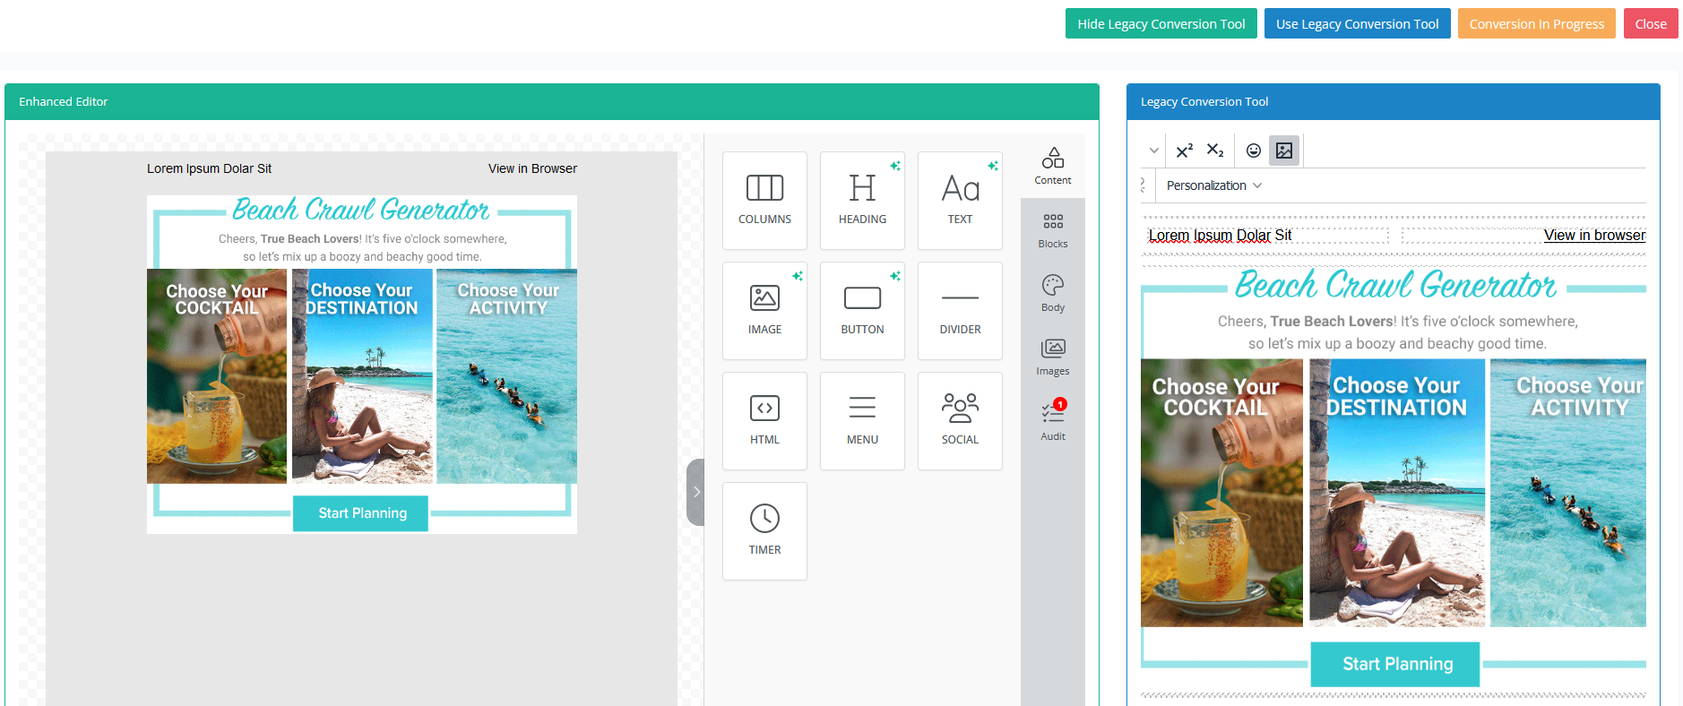Select Beach Crawl Generator header in Legacy tool

click(1395, 285)
